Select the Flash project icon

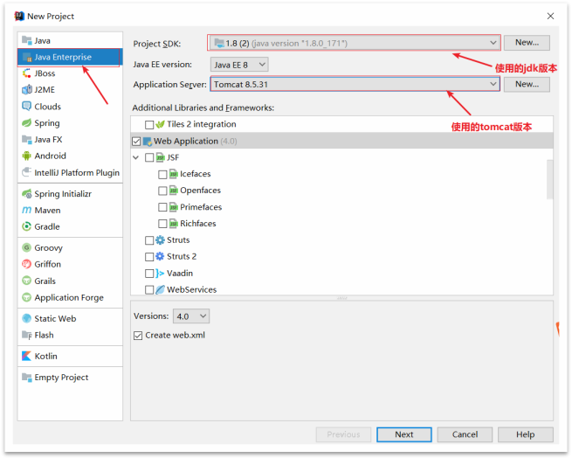(26, 335)
